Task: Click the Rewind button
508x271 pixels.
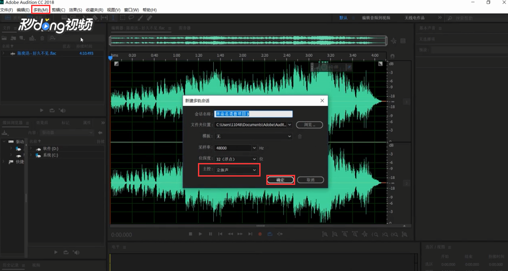Action: pos(230,234)
